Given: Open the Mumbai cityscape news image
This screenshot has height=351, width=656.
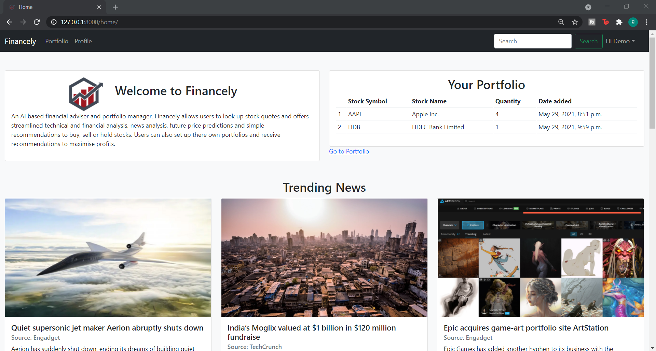Looking at the screenshot, I should click(324, 258).
